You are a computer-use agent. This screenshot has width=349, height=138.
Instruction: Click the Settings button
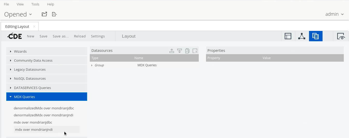pos(98,36)
